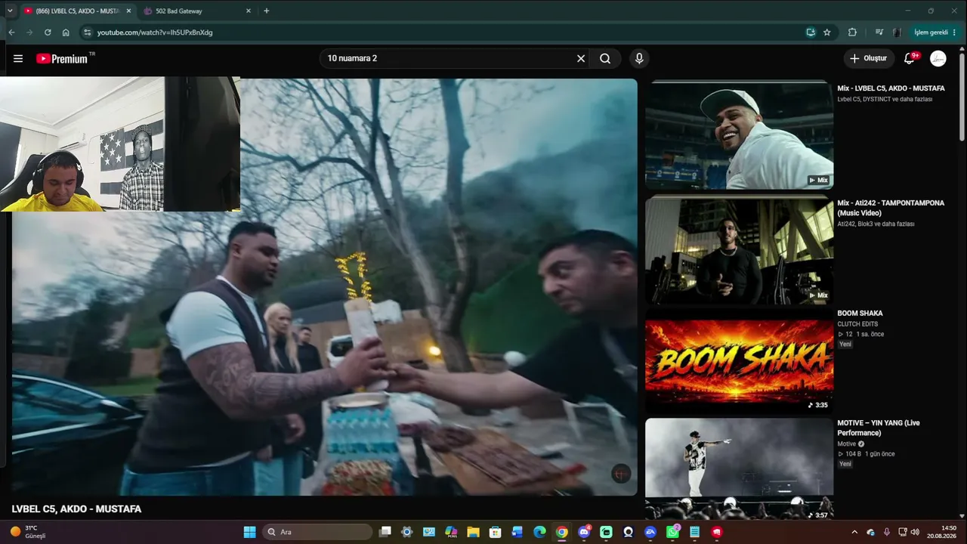967x544 pixels.
Task: Clear the search box text
Action: coord(581,58)
